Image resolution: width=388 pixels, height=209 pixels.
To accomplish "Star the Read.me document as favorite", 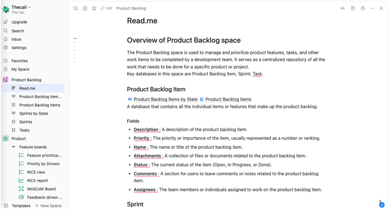I will coord(94,8).
